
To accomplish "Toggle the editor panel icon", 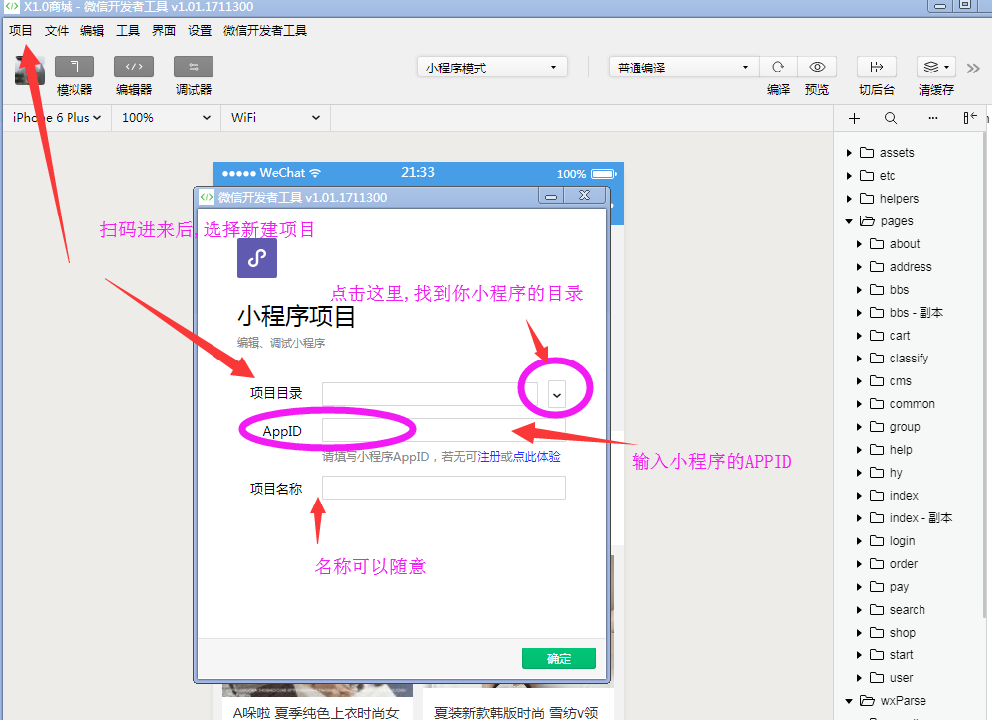I will tap(134, 68).
